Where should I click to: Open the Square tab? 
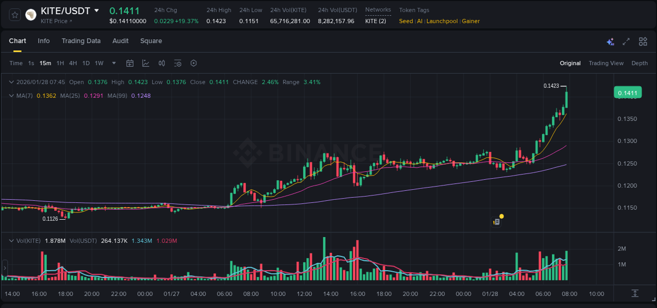pos(151,41)
